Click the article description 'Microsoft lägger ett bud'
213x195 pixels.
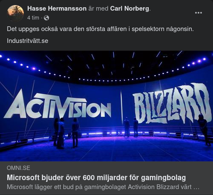click(x=103, y=187)
